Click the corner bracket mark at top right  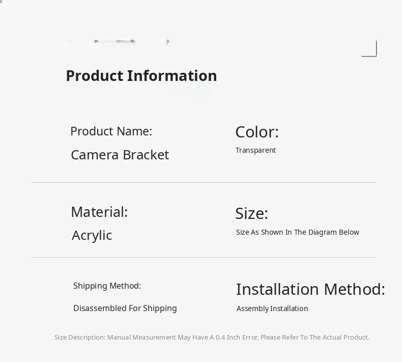tap(370, 50)
